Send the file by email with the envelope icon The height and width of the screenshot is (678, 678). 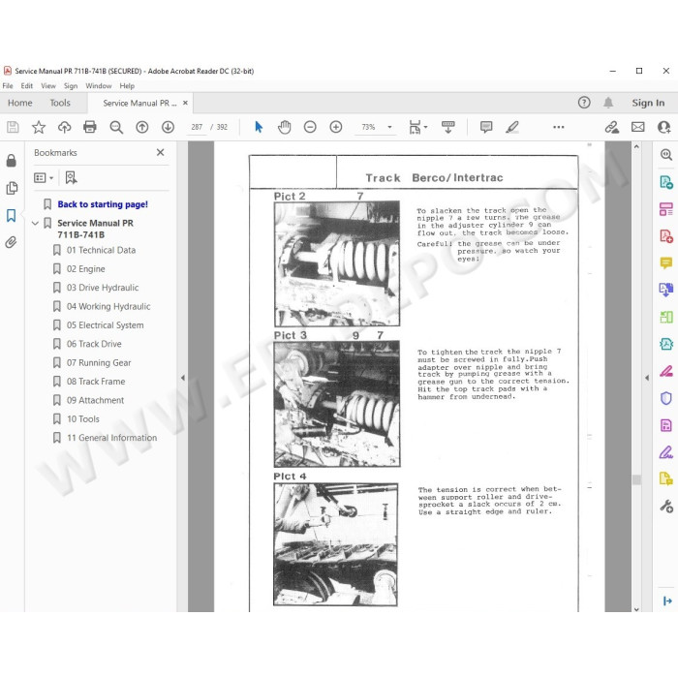pos(637,127)
